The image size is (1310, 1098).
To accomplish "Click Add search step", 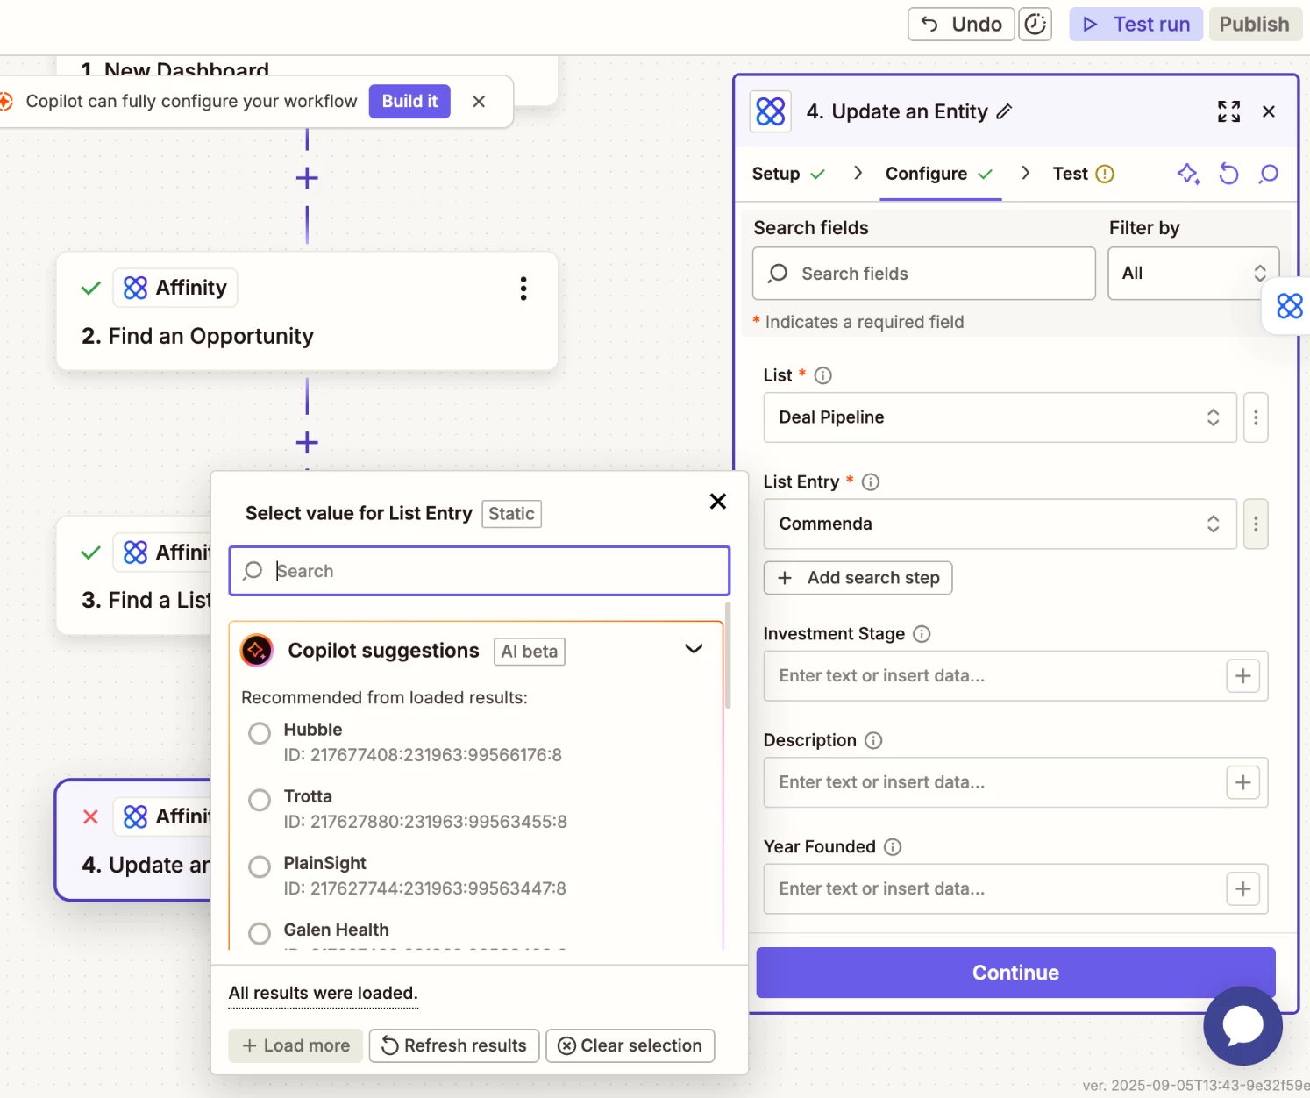I will click(x=858, y=578).
